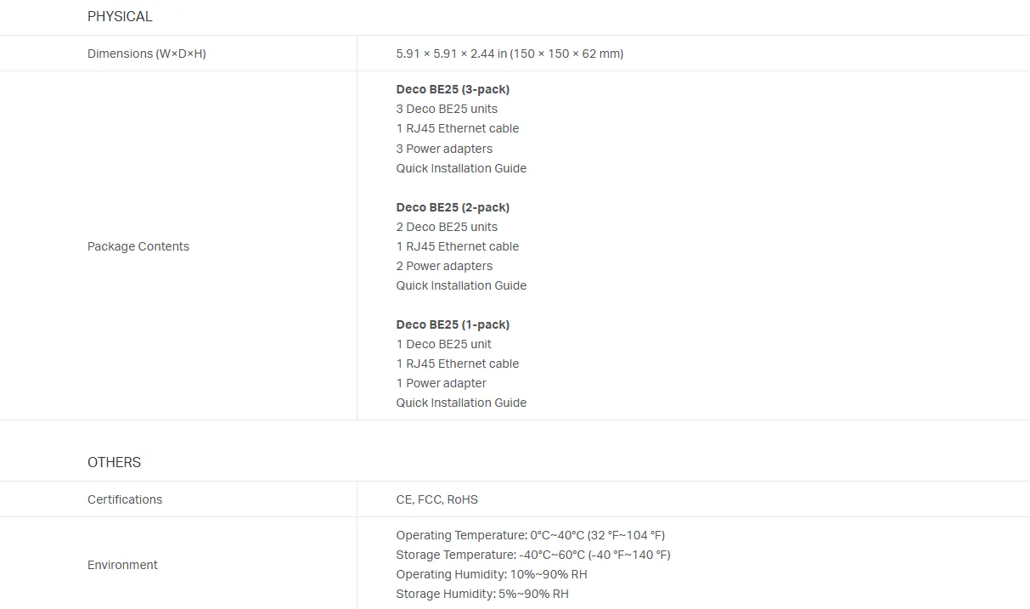1030x609 pixels.
Task: Click the '2 Power adapters' line
Action: pyautogui.click(x=444, y=266)
